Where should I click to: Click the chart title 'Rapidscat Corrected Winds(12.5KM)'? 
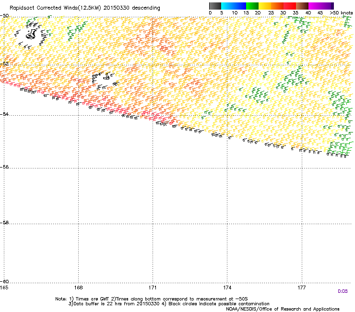click(55, 8)
